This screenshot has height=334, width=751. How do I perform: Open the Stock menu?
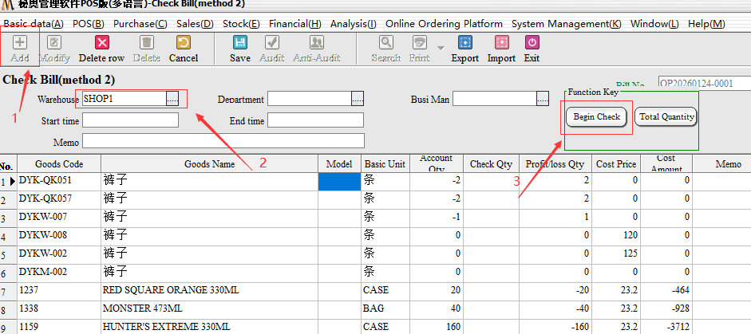[x=237, y=24]
